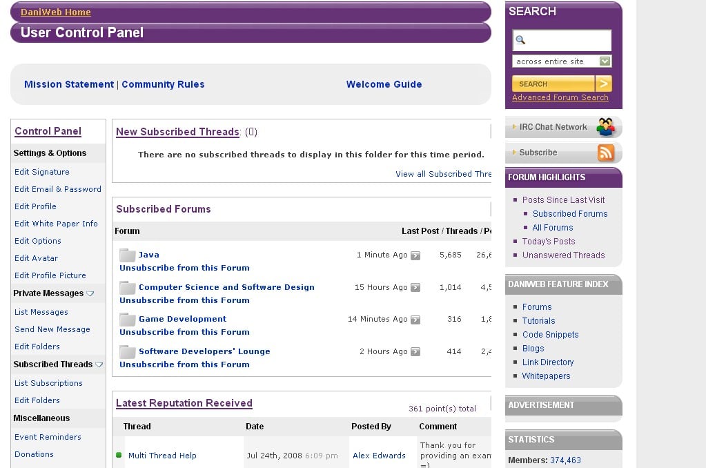Open Advanced Forum Search link

click(560, 97)
